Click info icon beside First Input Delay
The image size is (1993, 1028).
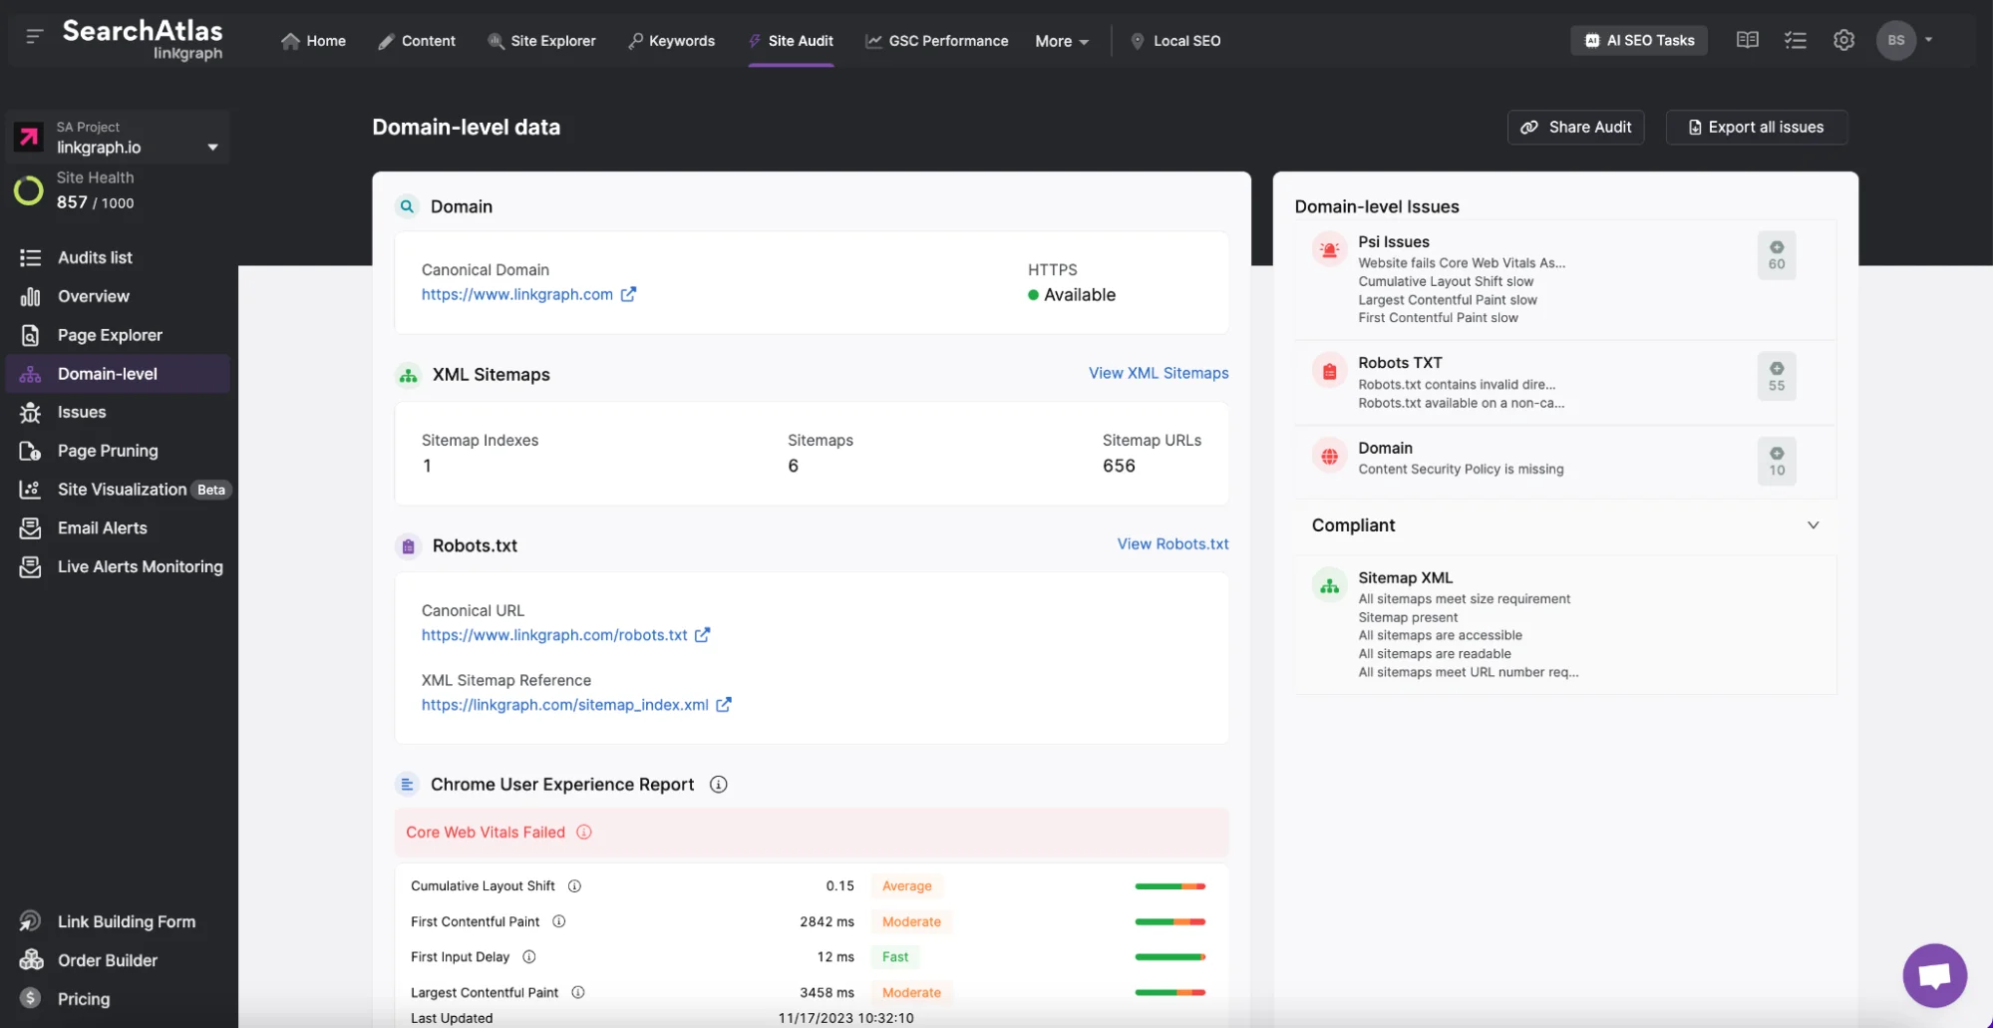[529, 956]
